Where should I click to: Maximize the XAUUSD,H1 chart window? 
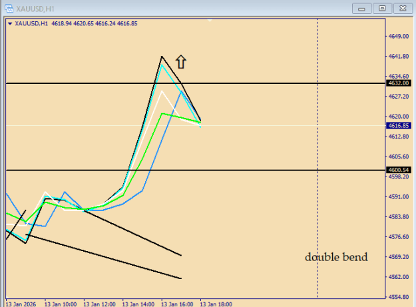pos(382,9)
